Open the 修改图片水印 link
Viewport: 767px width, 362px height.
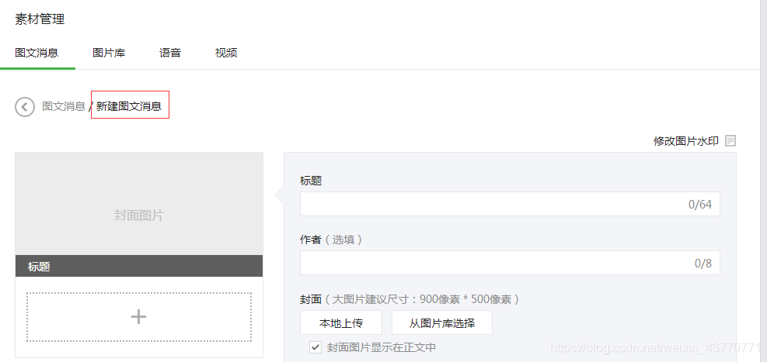pyautogui.click(x=686, y=141)
